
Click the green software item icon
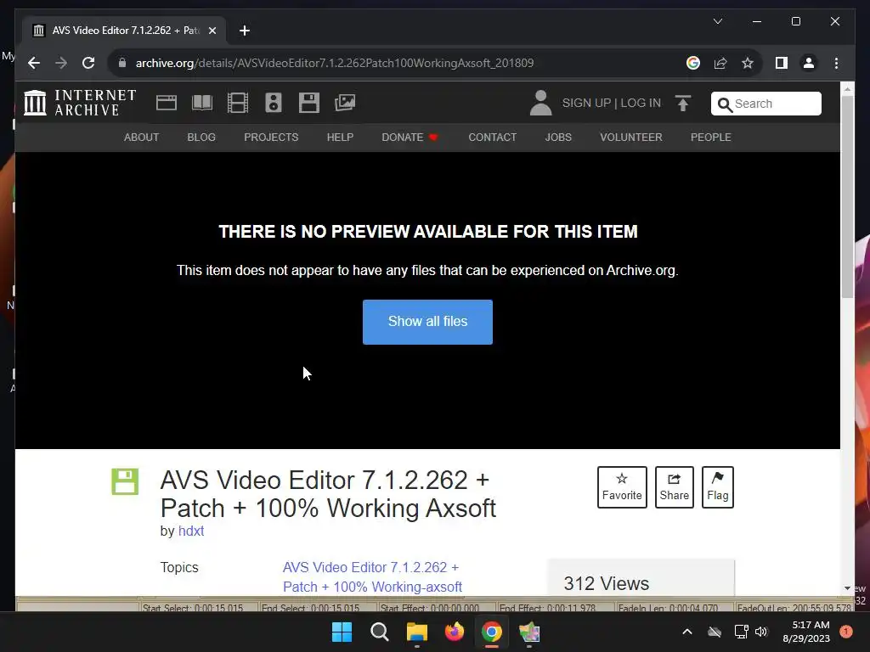coord(125,481)
